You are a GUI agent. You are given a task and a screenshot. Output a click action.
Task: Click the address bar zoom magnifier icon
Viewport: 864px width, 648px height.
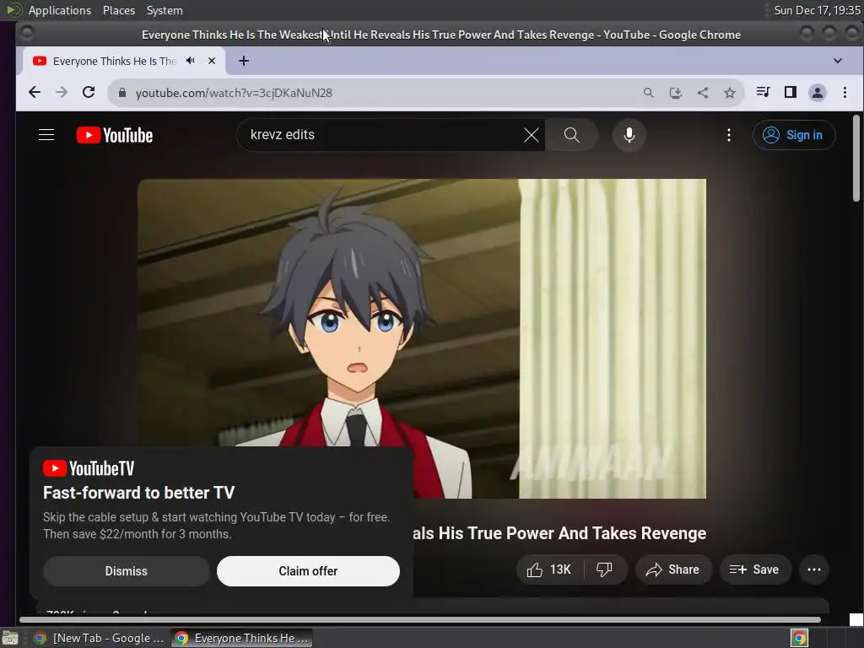649,93
